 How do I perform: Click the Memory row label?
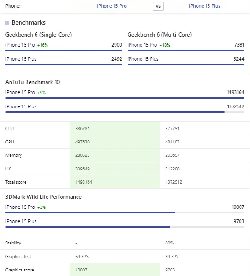coord(14,155)
